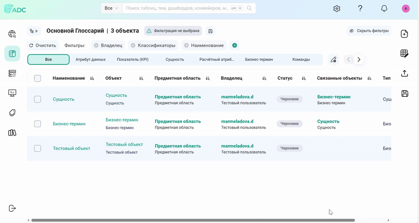Viewport: 419px width, 223px height.
Task: Click the hierarchy breadcrumb button
Action: click(x=34, y=31)
